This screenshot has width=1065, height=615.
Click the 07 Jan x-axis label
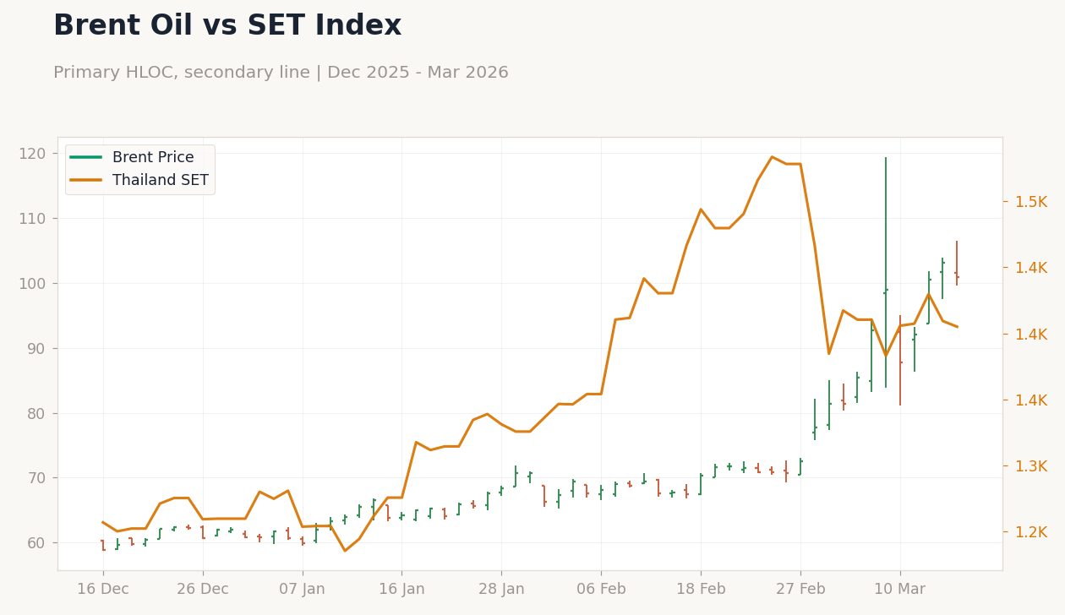pyautogui.click(x=303, y=590)
